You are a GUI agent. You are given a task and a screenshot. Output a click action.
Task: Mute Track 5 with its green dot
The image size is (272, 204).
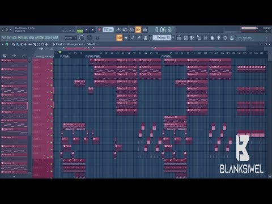pyautogui.click(x=51, y=92)
